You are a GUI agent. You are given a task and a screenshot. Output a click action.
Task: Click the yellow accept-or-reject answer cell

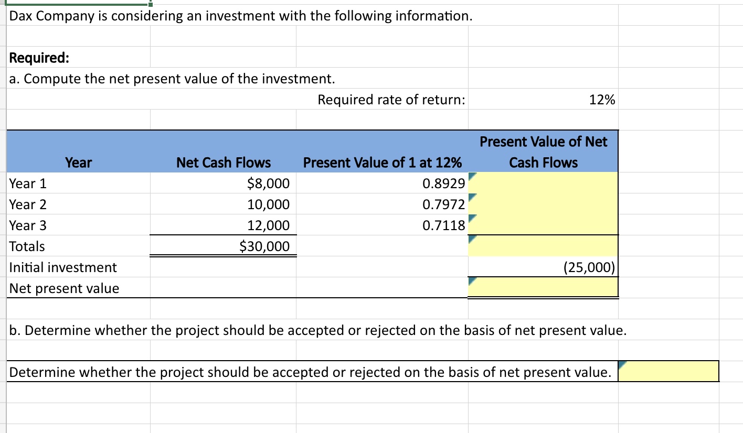[x=668, y=372]
